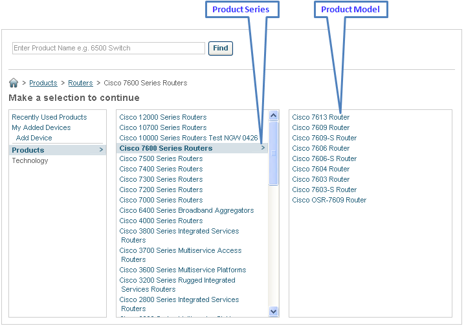Select Cisco 7500 Series Routers
The height and width of the screenshot is (326, 466).
tap(161, 159)
